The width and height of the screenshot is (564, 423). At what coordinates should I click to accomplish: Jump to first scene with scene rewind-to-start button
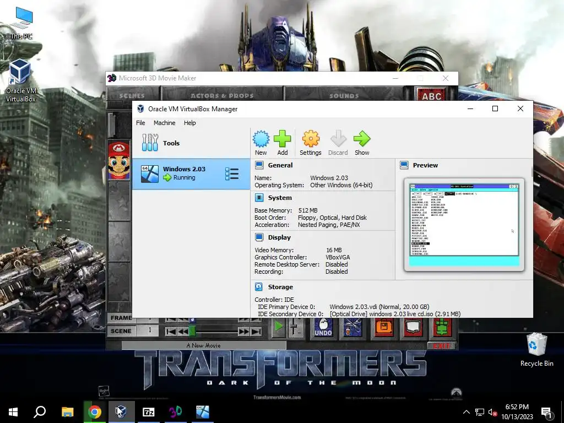[171, 331]
